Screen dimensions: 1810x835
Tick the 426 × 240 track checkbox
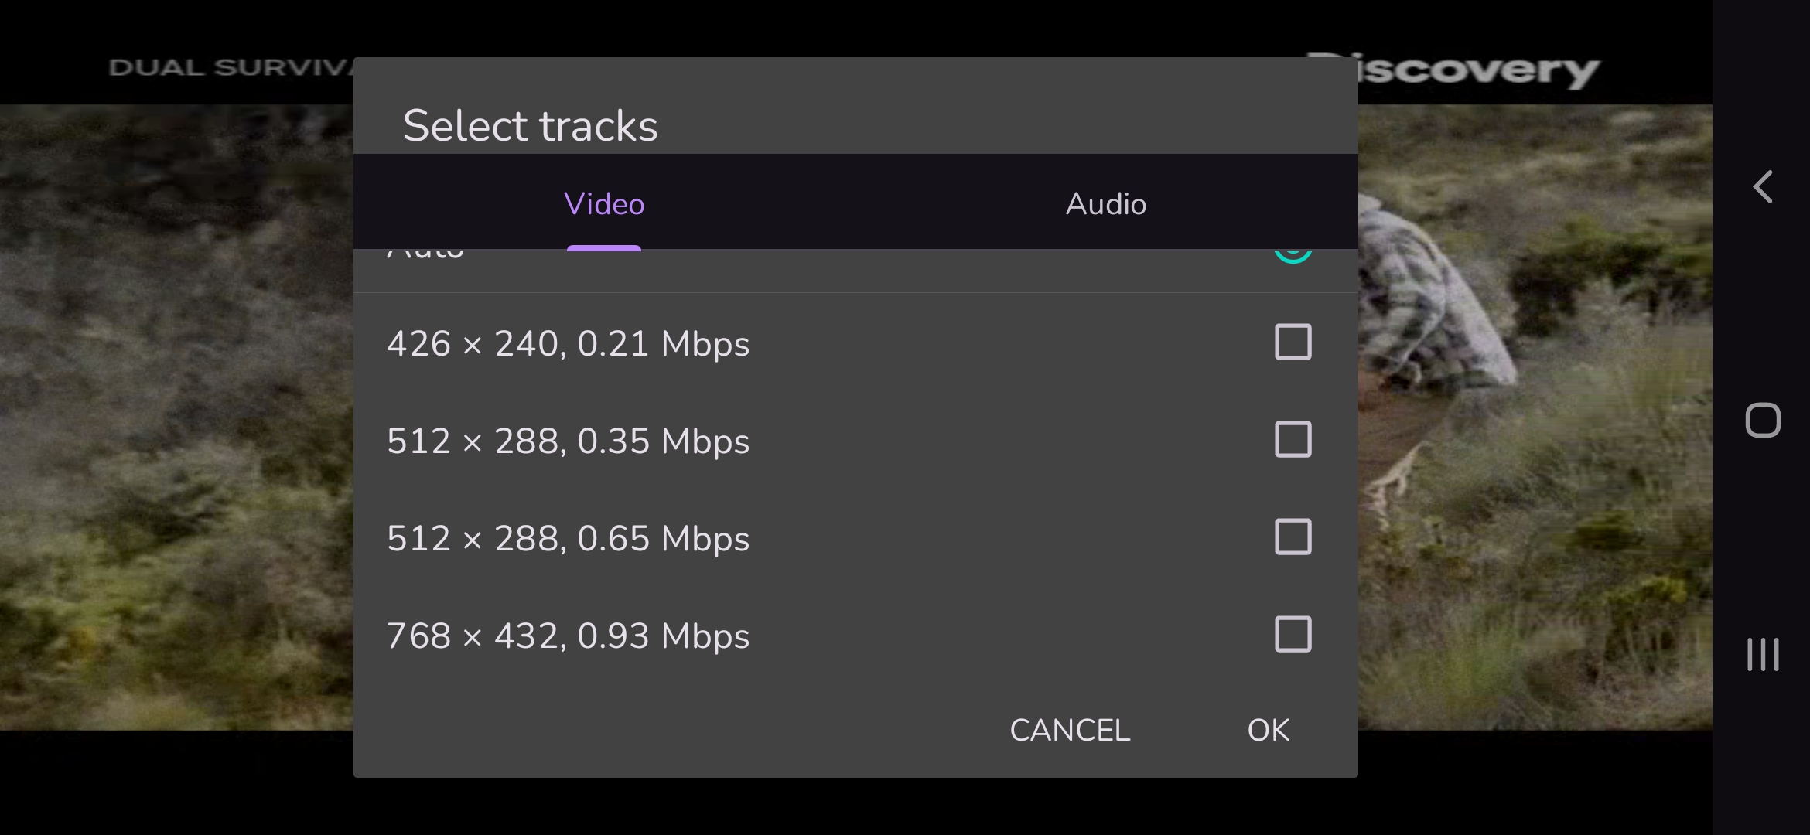(1293, 343)
